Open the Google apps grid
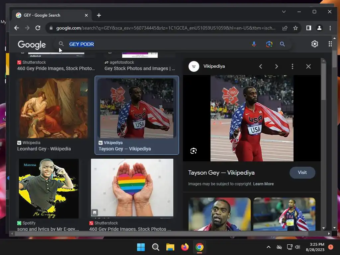340x255 pixels. (x=330, y=44)
